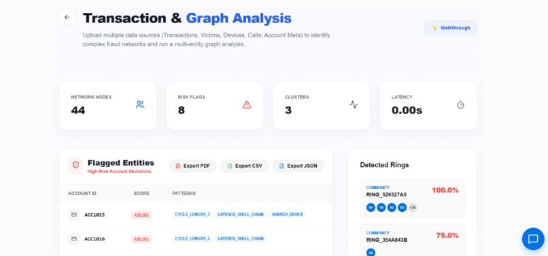This screenshot has width=548, height=256.
Task: Click the 100.0% score for ACC1016
Action: point(141,239)
